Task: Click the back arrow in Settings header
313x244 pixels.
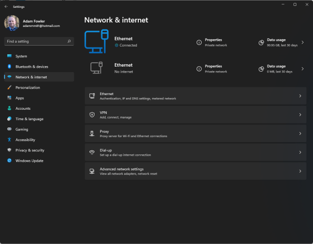Action: (6, 7)
